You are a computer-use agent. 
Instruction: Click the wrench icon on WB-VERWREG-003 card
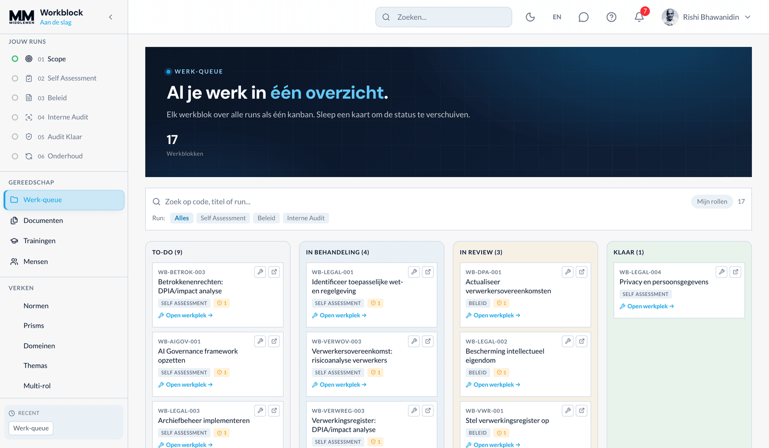click(x=414, y=411)
